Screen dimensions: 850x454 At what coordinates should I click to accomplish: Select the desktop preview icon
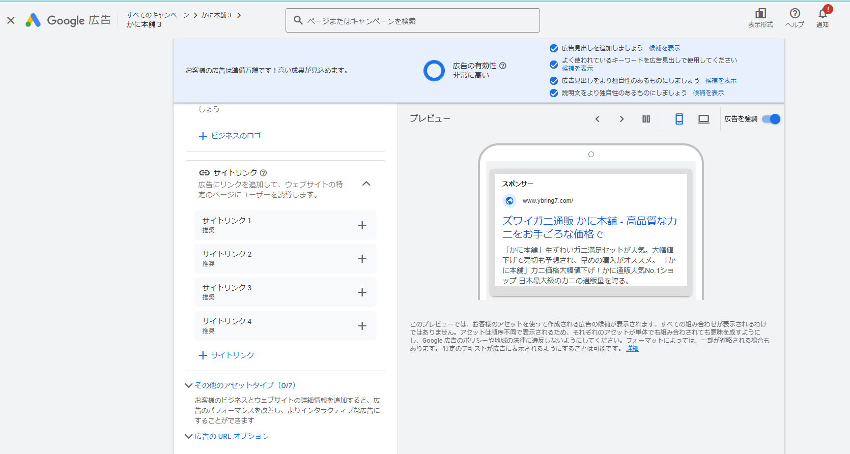click(703, 119)
